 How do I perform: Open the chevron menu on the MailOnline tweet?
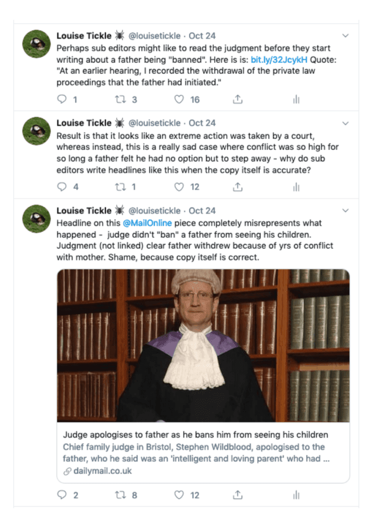click(x=346, y=210)
